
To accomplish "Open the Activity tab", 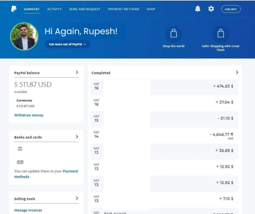I will pyautogui.click(x=55, y=9).
